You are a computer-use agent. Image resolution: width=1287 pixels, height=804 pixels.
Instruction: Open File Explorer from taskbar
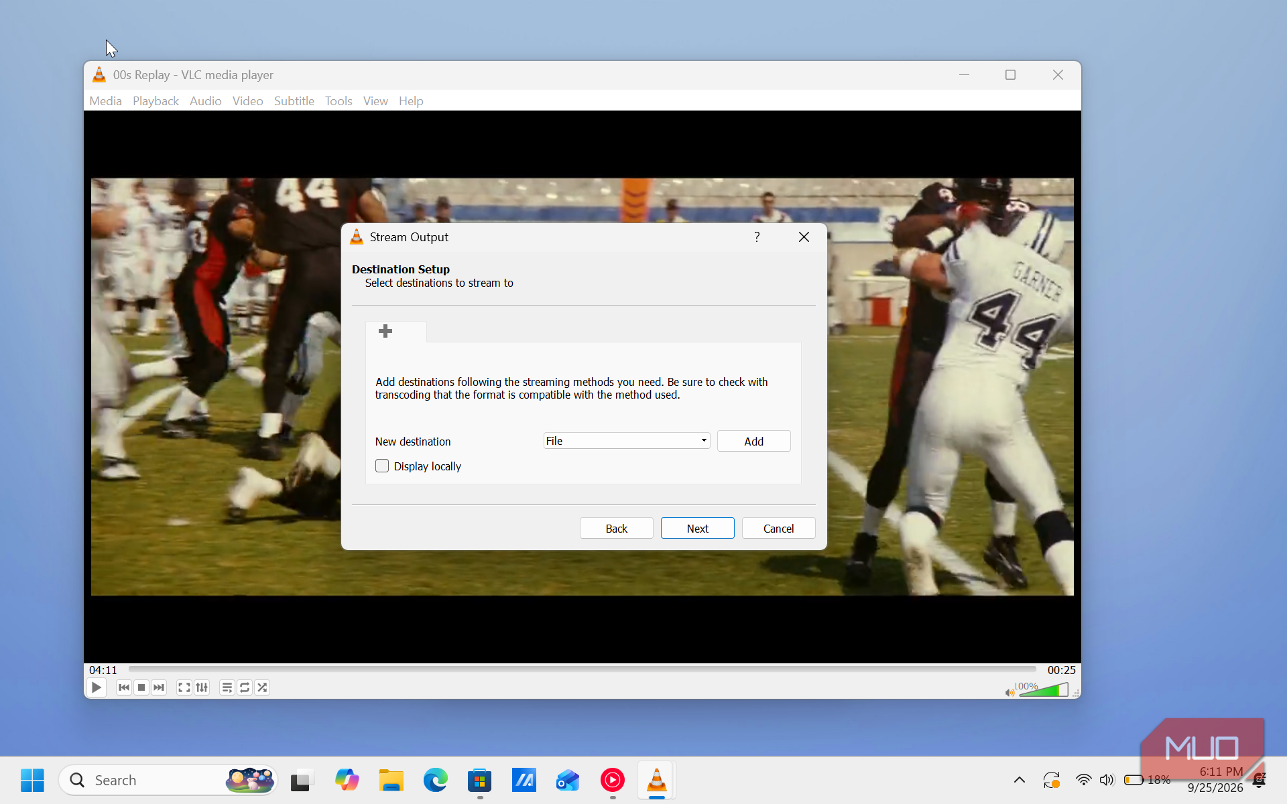391,780
